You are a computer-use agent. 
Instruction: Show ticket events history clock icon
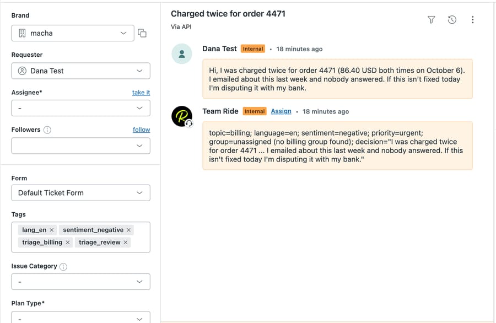point(452,20)
